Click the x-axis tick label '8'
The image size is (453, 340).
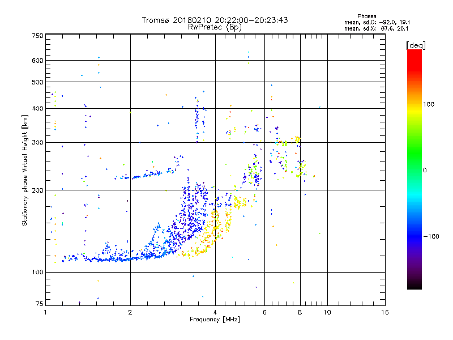[300, 312]
